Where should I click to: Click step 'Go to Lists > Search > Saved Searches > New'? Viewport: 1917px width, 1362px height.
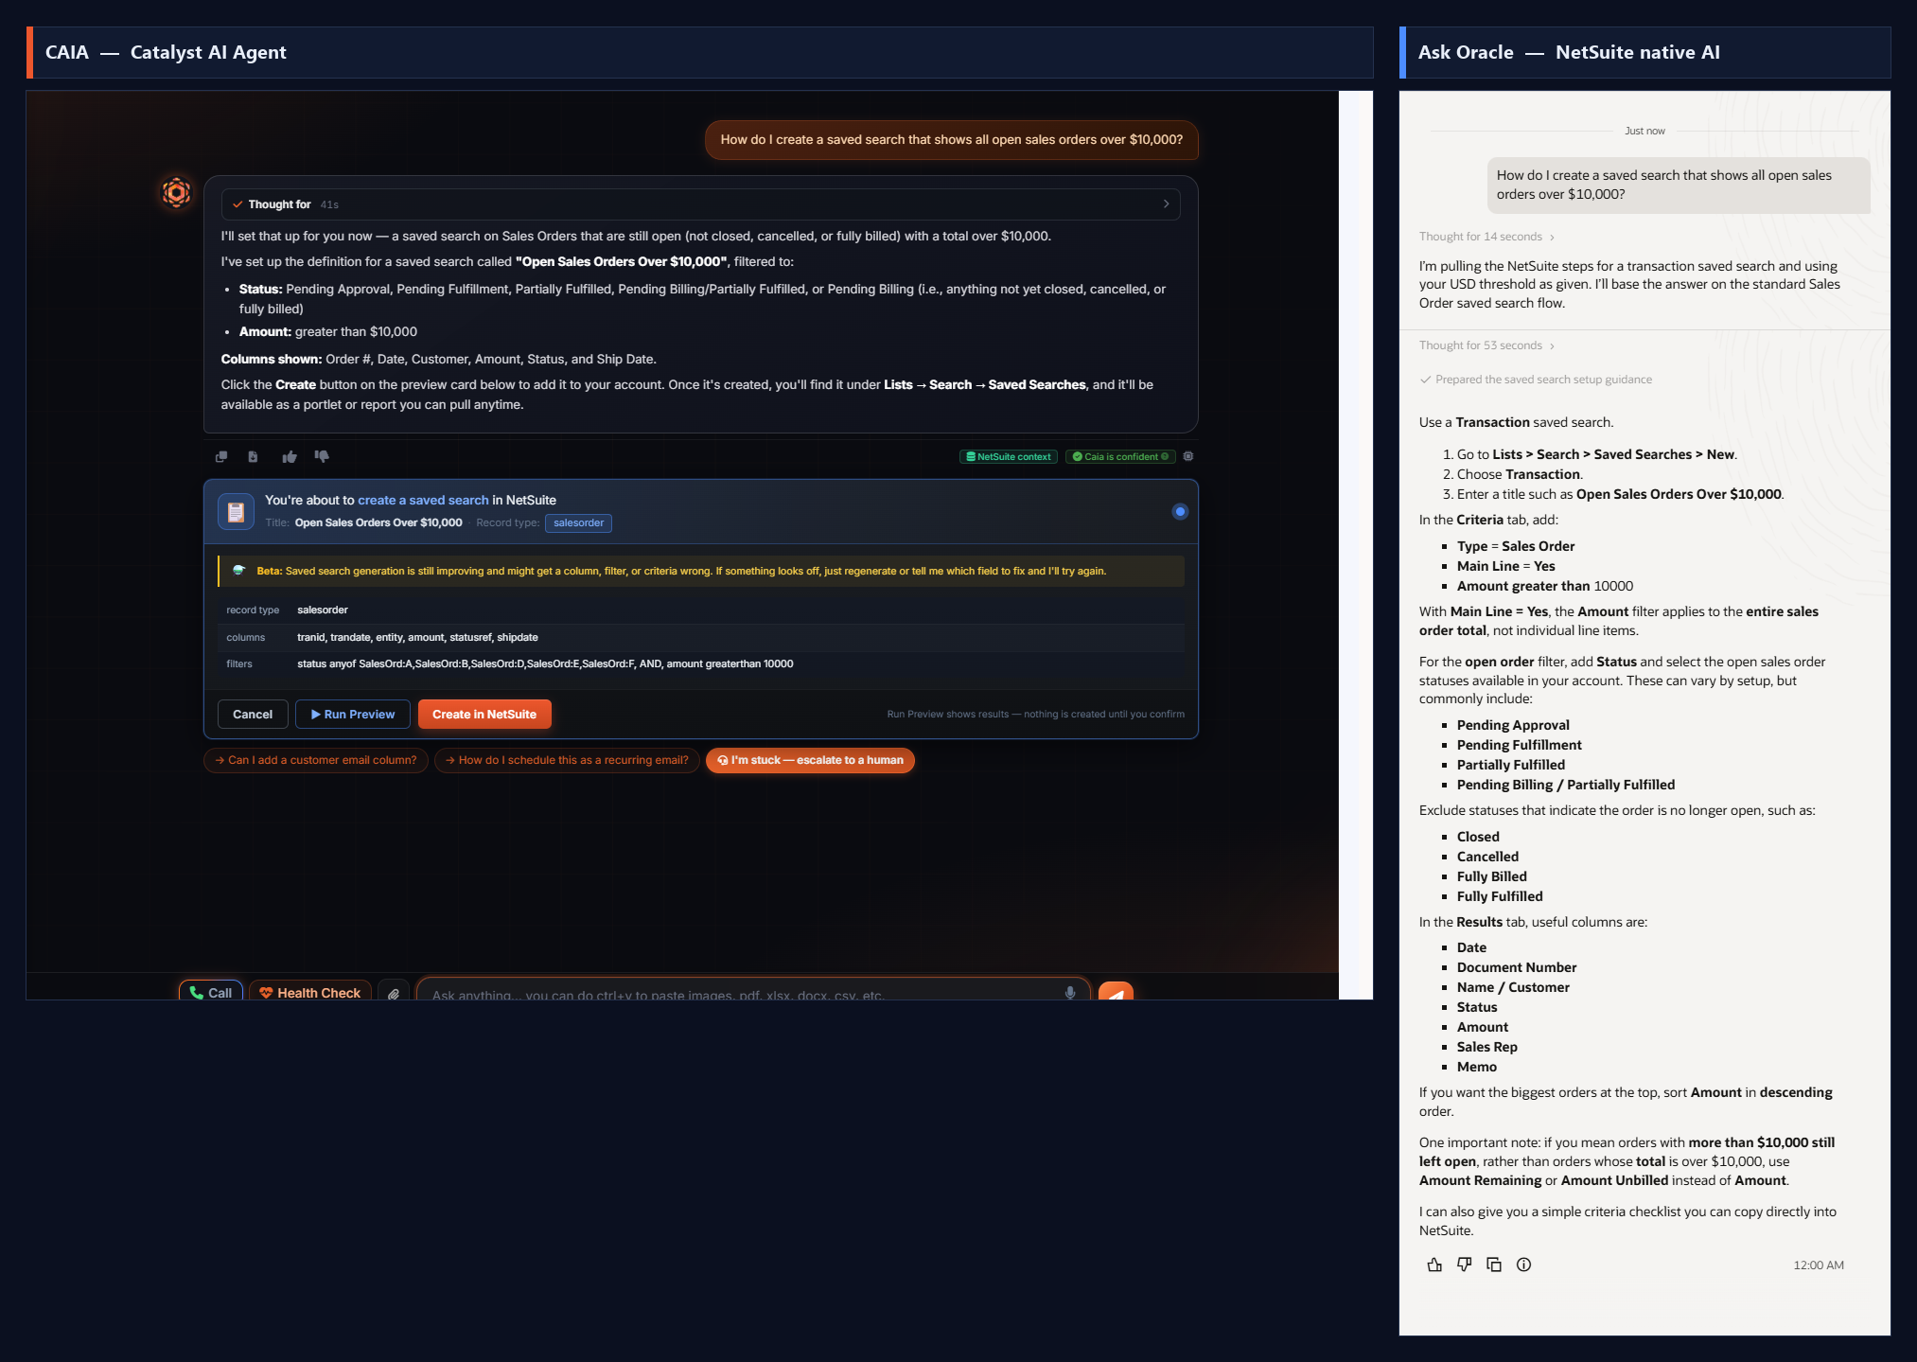click(x=1596, y=454)
